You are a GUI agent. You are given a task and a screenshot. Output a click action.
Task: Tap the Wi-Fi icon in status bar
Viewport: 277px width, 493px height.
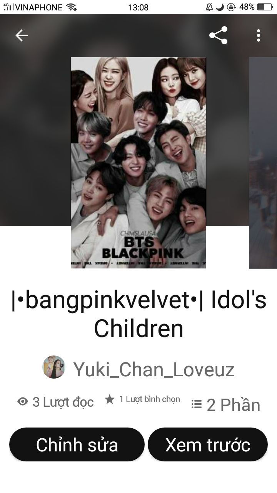[71, 7]
